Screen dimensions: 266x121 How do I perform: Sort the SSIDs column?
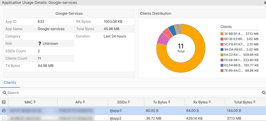(129, 102)
